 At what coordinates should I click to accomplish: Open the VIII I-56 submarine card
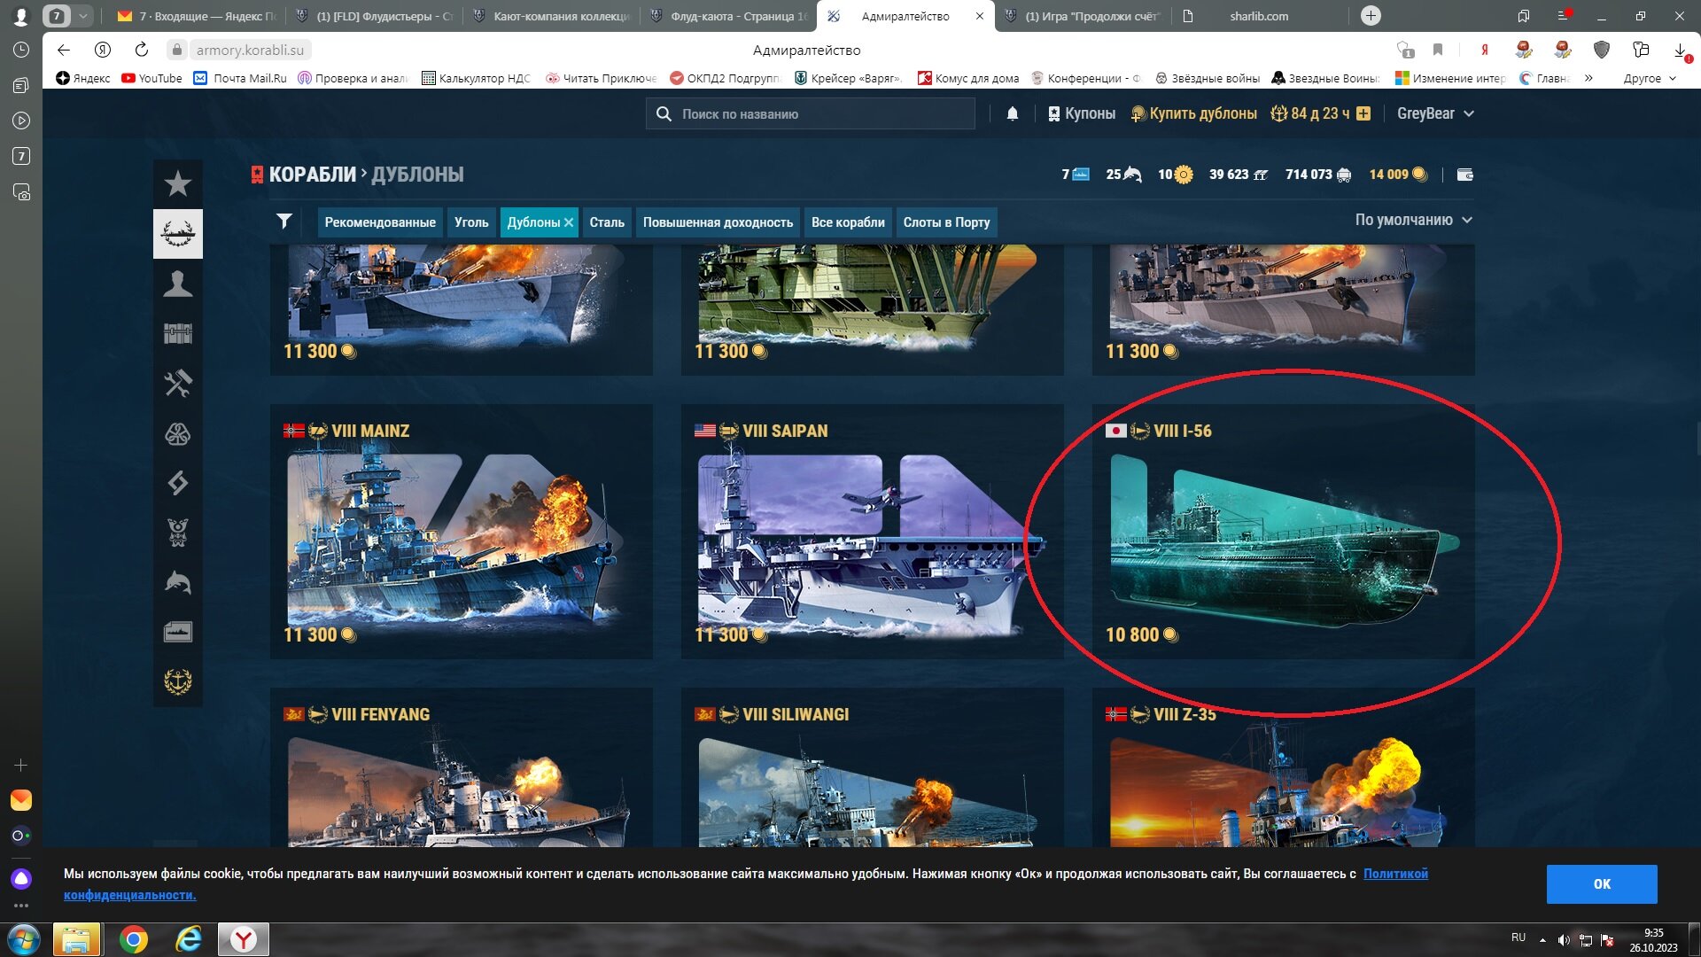(1283, 532)
